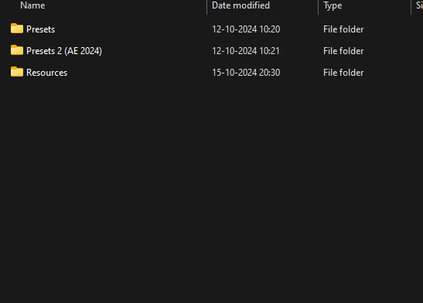Image resolution: width=423 pixels, height=303 pixels.
Task: Click date 15-10-2024 20:30 of Resources
Action: tap(246, 73)
